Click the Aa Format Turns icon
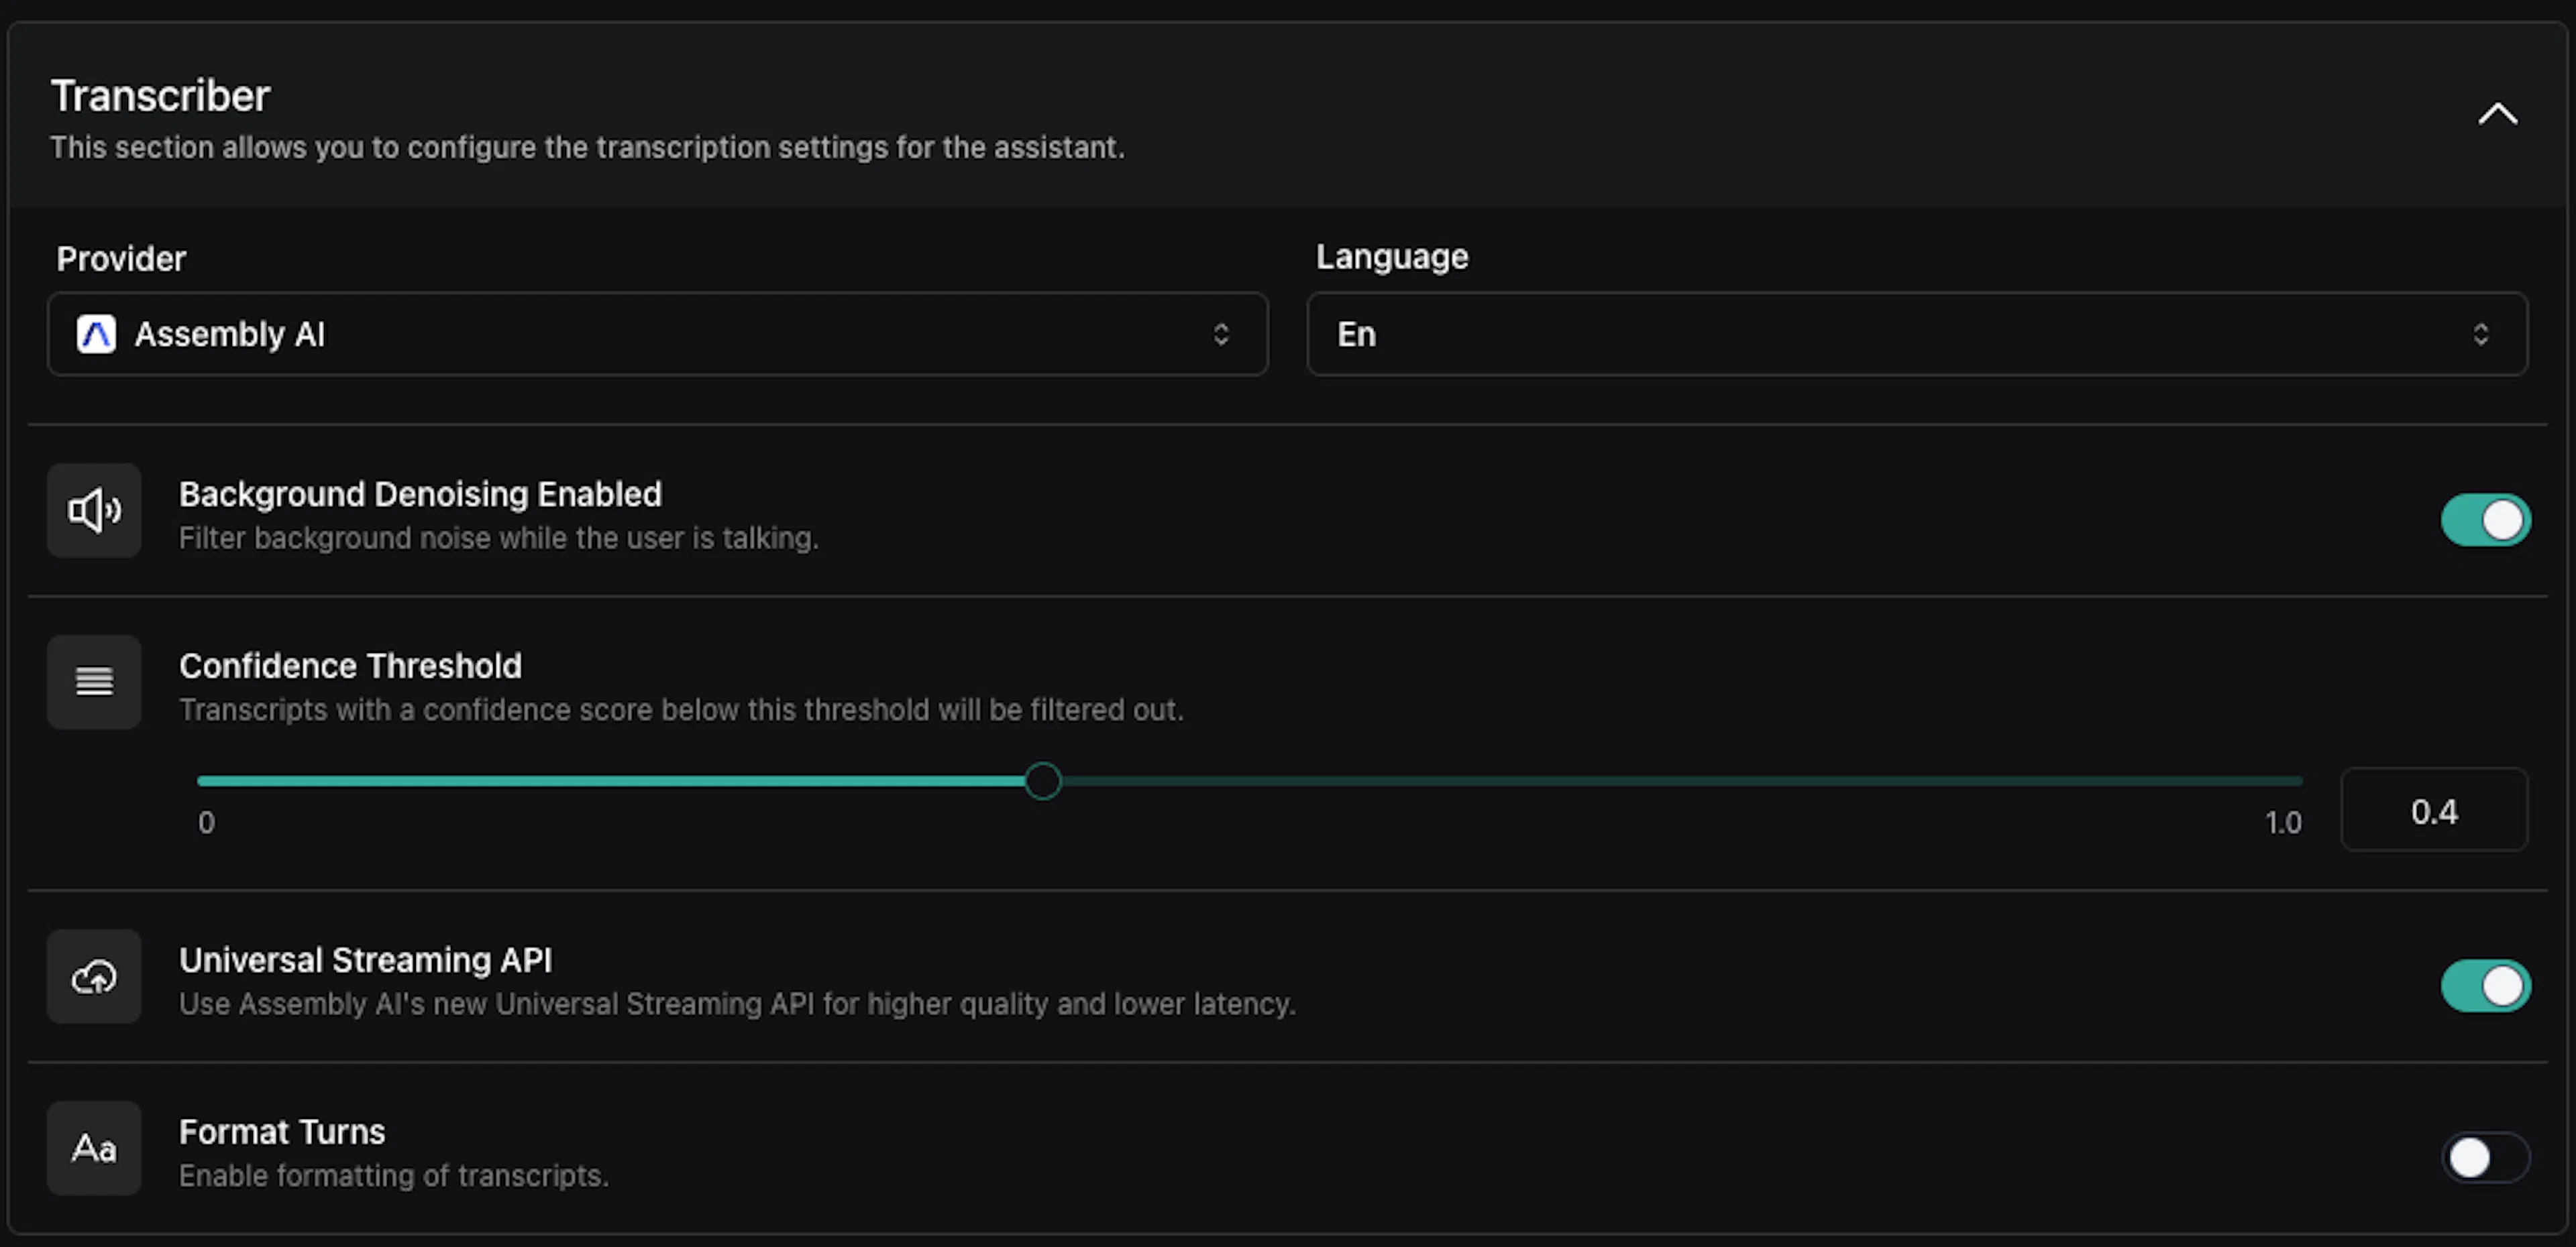The height and width of the screenshot is (1247, 2576). [94, 1148]
